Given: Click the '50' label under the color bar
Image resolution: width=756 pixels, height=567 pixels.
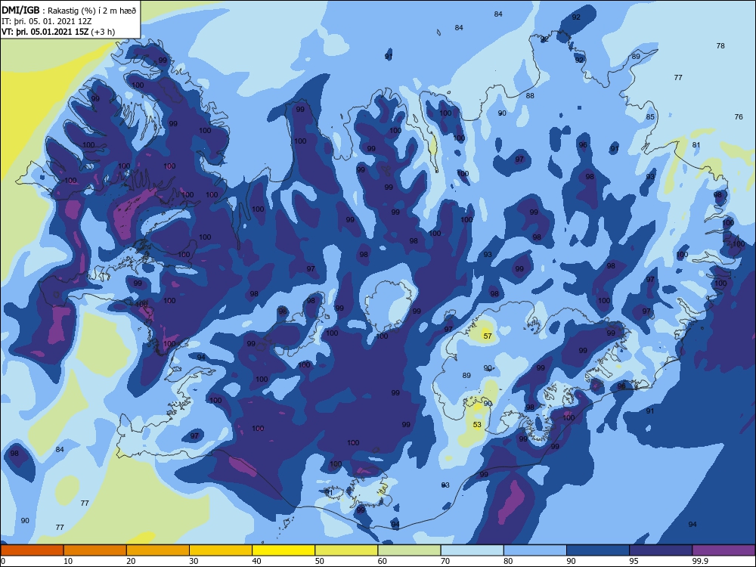Looking at the screenshot, I should click(320, 561).
